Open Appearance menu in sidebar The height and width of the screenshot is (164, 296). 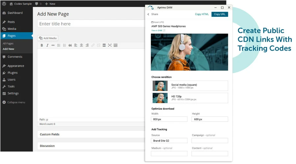[16, 66]
